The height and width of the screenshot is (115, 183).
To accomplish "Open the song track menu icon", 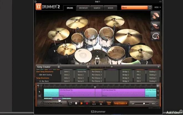I will click(158, 86).
